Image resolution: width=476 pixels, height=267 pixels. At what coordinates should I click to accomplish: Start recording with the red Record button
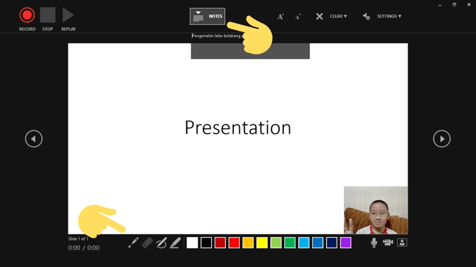coord(27,15)
